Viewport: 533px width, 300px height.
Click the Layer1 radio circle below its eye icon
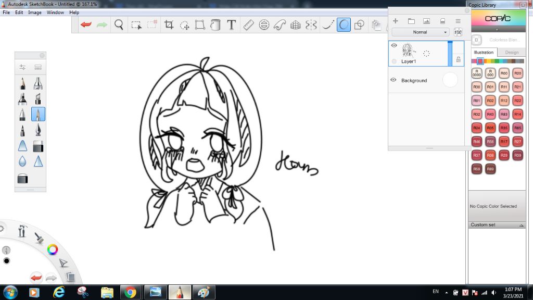click(394, 61)
